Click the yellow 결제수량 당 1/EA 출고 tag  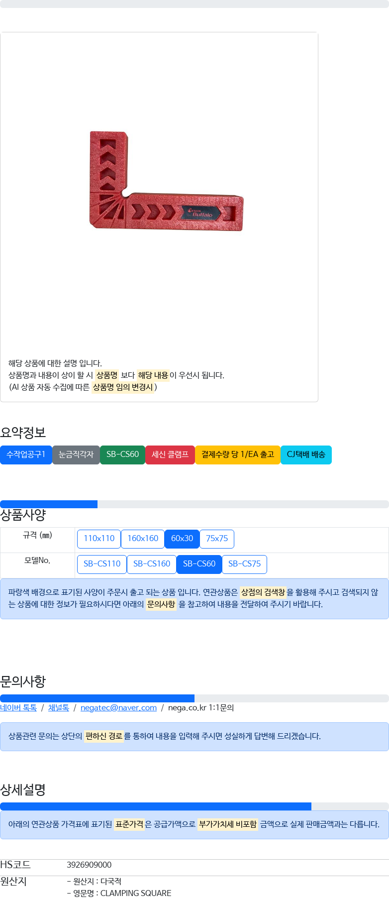click(238, 454)
